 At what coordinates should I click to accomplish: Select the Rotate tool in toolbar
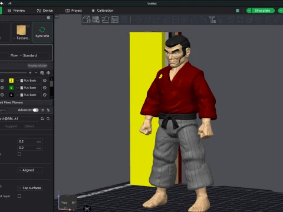[x=147, y=20]
